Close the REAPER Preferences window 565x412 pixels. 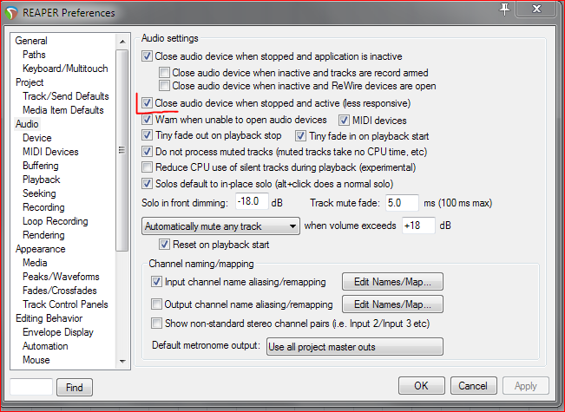point(536,9)
